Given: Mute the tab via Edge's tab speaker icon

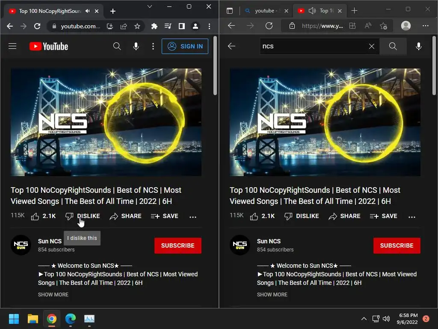Looking at the screenshot, I should tap(312, 11).
